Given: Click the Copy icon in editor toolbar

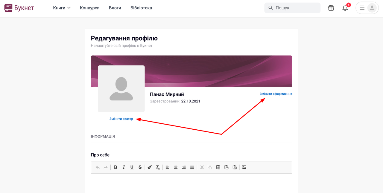Looking at the screenshot, I should click(210, 167).
